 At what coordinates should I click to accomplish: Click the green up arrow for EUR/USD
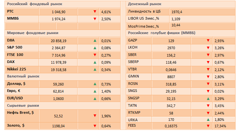coord(95,98)
